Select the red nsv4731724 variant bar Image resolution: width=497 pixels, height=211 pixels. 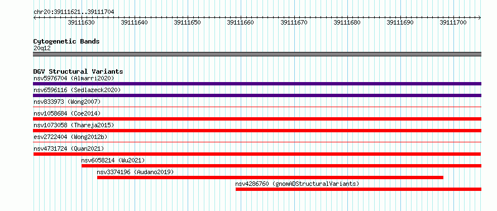(x=257, y=154)
